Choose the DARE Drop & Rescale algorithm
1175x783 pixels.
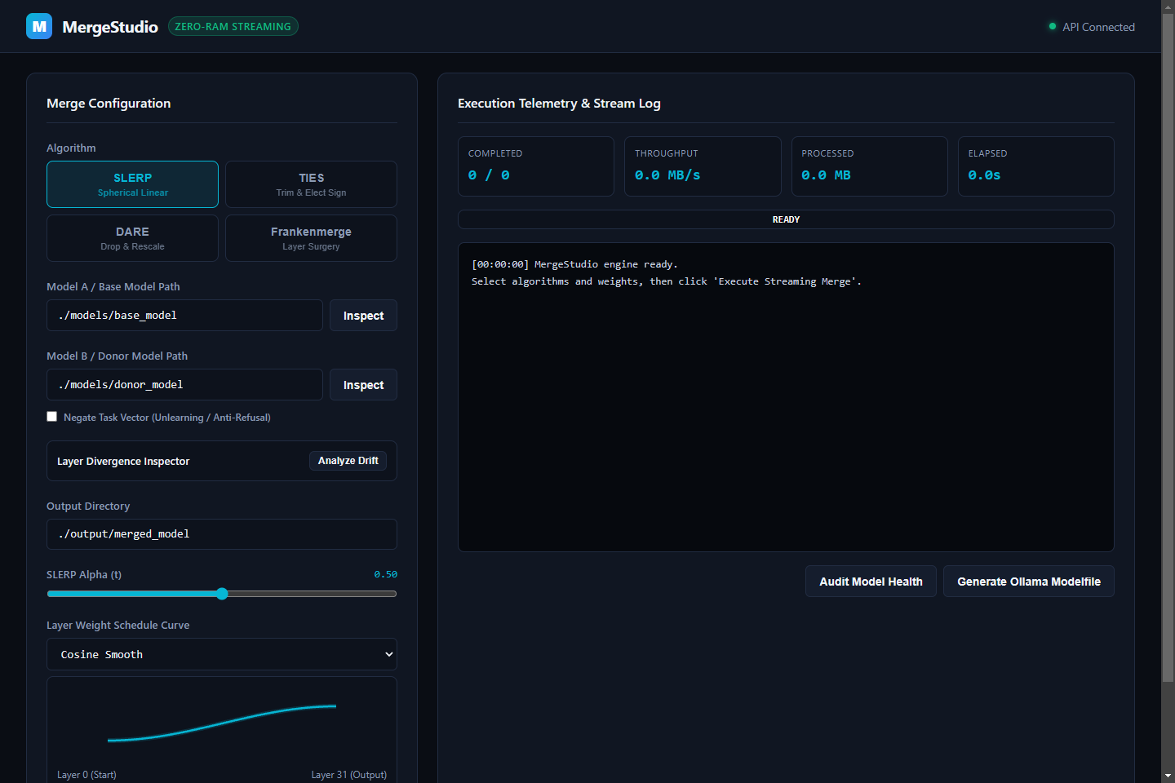click(132, 238)
